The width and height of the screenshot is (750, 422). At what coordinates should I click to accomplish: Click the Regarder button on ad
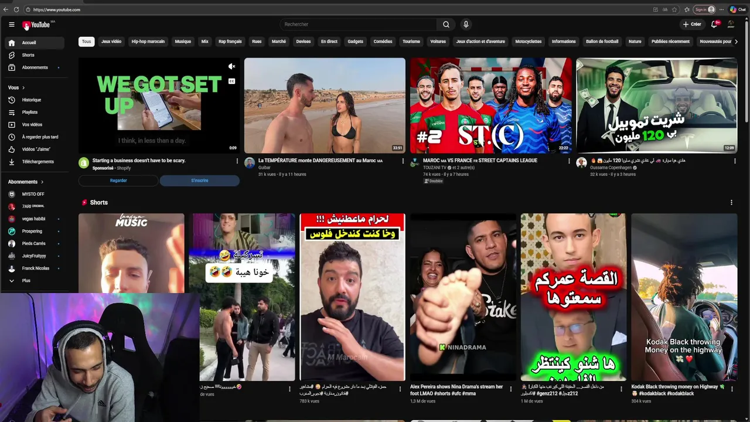click(x=118, y=181)
